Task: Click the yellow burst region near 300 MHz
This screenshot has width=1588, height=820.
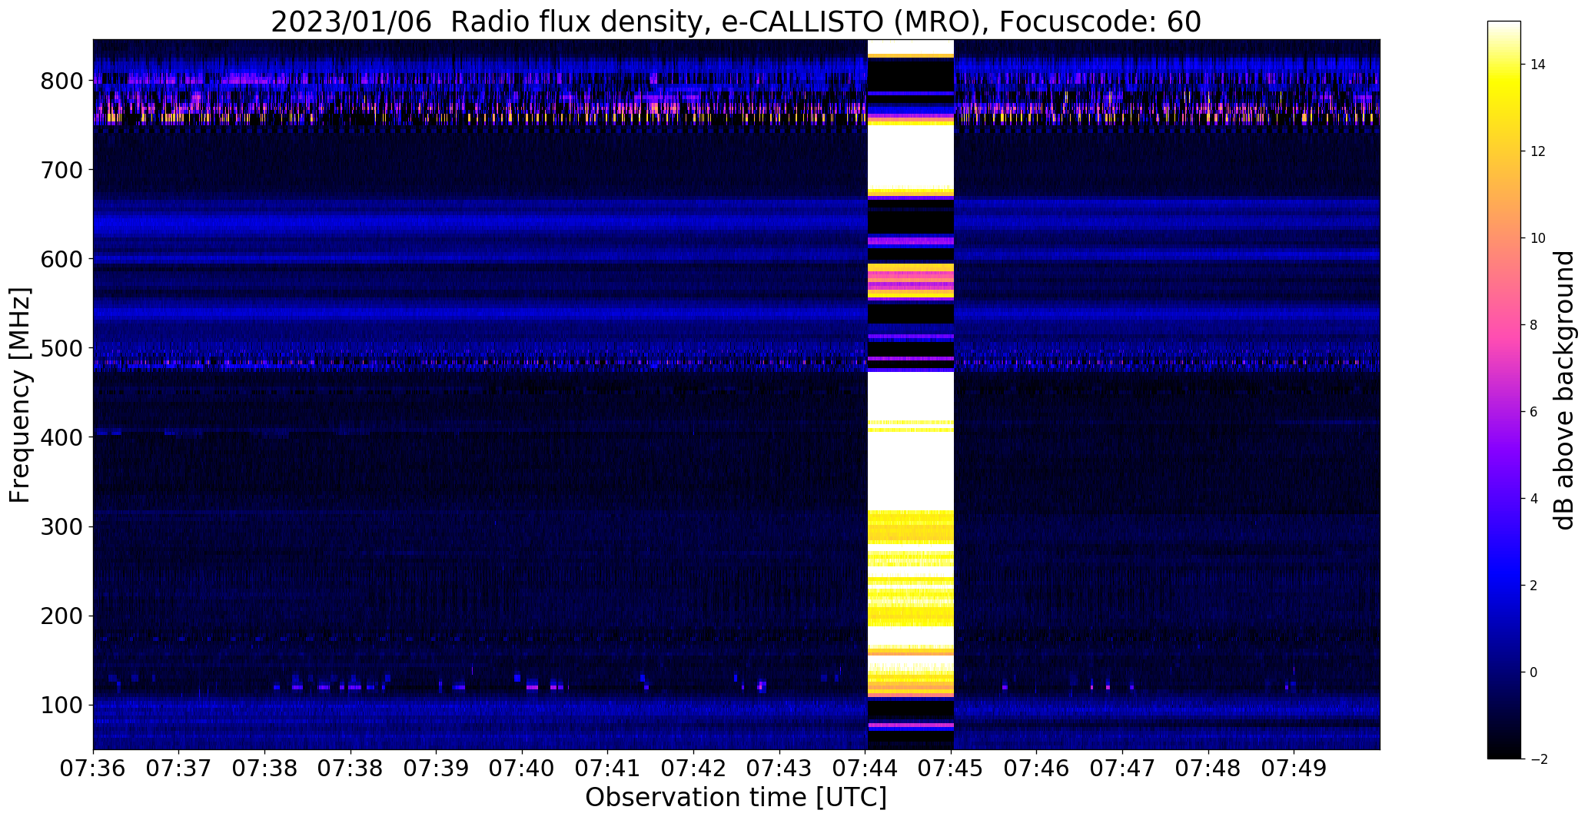Action: coord(910,527)
